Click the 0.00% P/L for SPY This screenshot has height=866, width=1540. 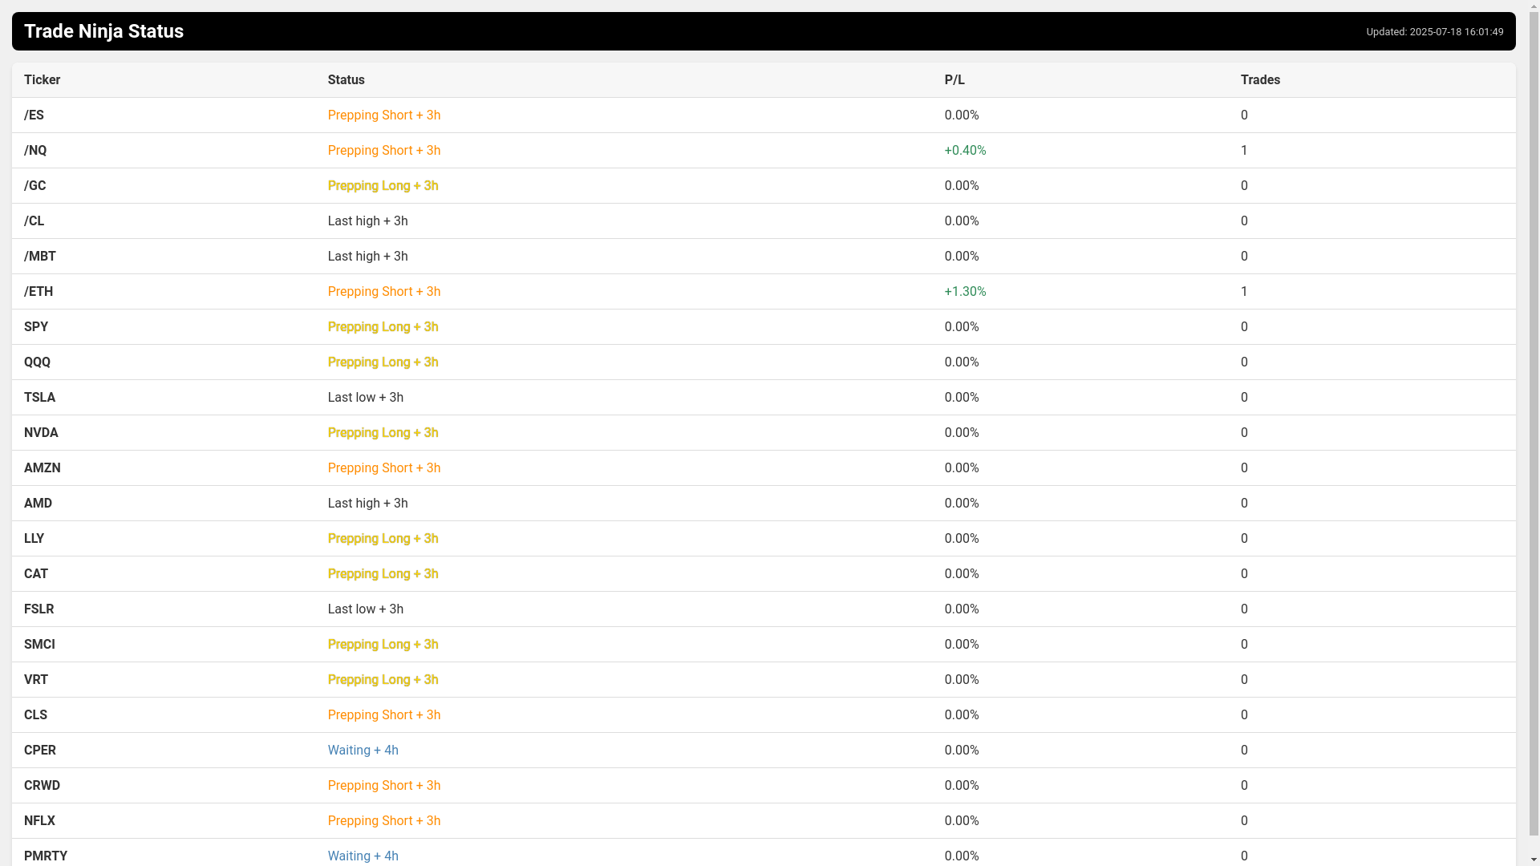point(962,327)
